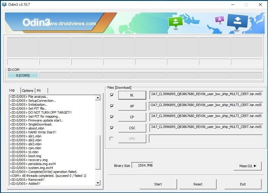Browse for a CP firmware file

point(132,117)
